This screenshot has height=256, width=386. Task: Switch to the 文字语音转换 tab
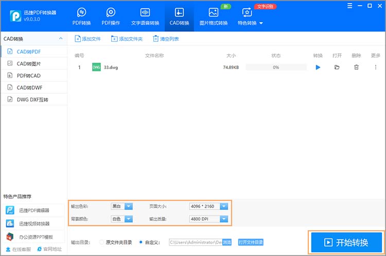(145, 16)
